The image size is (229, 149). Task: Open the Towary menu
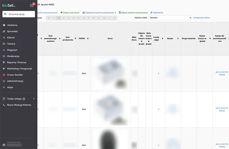(11, 44)
